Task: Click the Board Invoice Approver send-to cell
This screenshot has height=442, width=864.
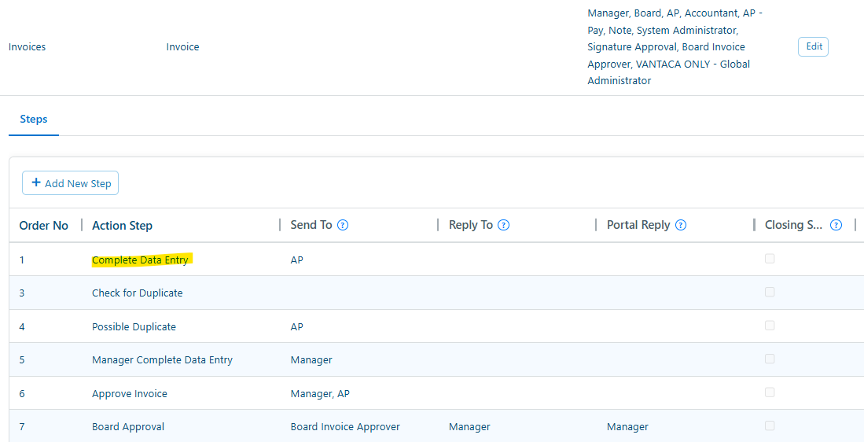Action: tap(345, 427)
